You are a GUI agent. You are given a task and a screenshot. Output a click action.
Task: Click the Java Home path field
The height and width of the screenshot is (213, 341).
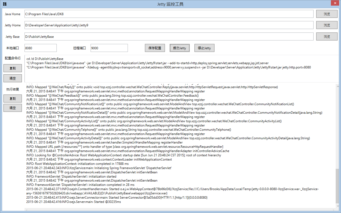click(169, 14)
